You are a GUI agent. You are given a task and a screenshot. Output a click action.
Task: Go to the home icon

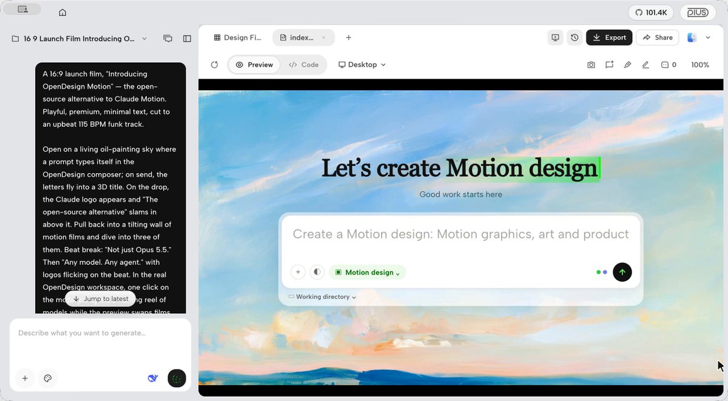(62, 13)
